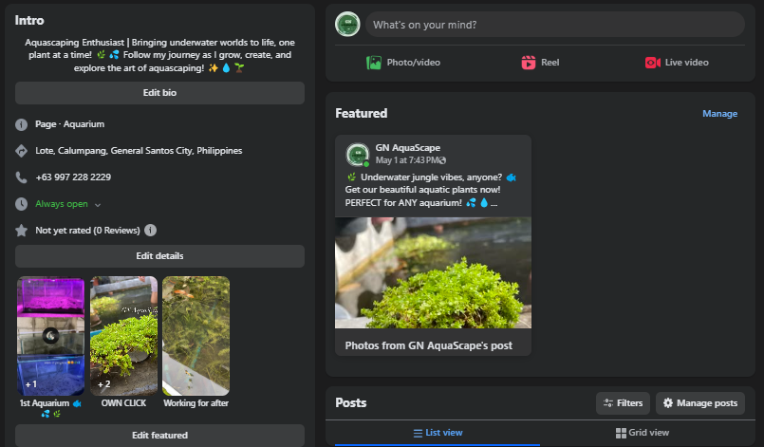The height and width of the screenshot is (447, 764).
Task: Click the Photo/video green image icon
Action: [374, 63]
